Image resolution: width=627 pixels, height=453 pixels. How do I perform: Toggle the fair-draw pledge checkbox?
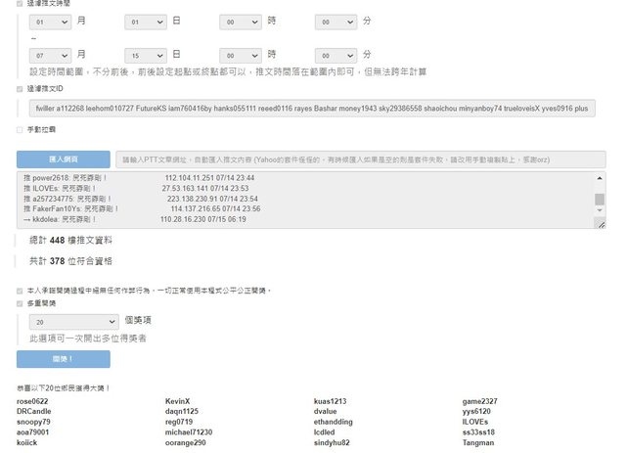point(20,291)
